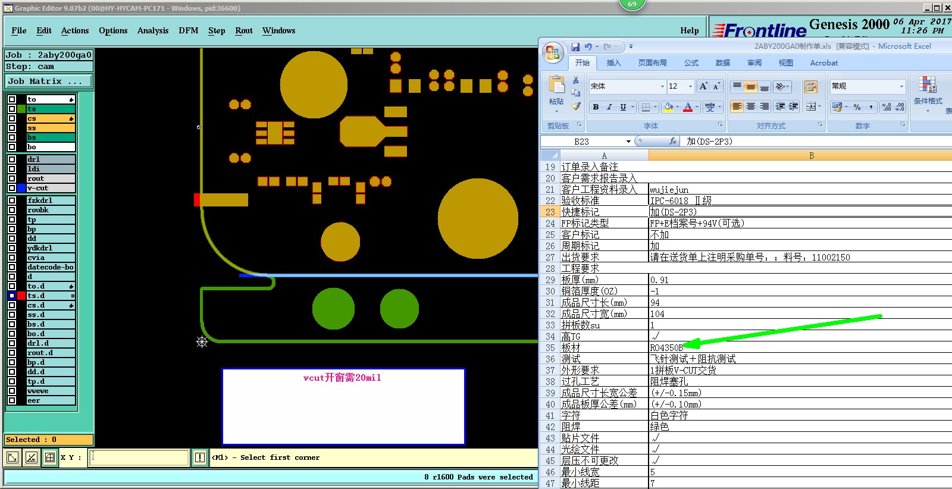The width and height of the screenshot is (952, 489).
Task: Open Help in the Genesis menu bar
Action: click(x=690, y=30)
